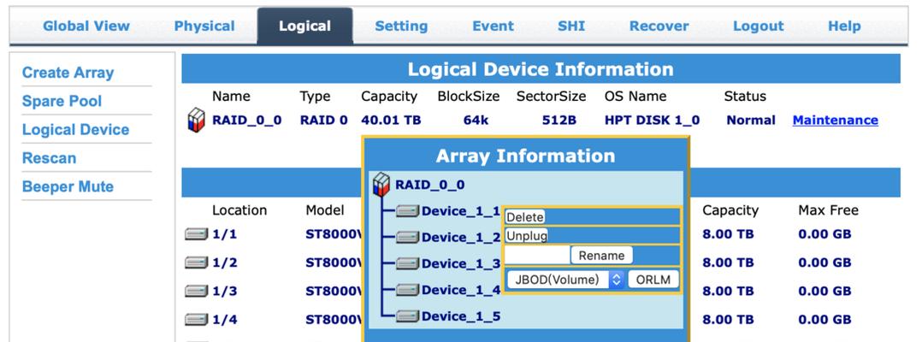This screenshot has height=342, width=922.
Task: Click location 1/4 in the physical list
Action: [225, 320]
